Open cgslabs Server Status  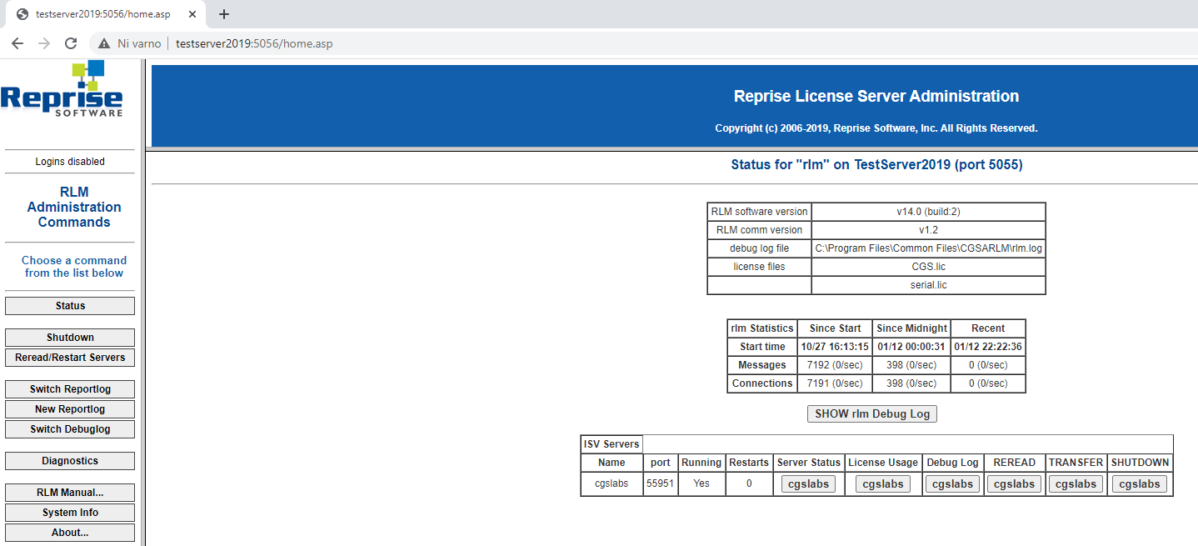[808, 483]
